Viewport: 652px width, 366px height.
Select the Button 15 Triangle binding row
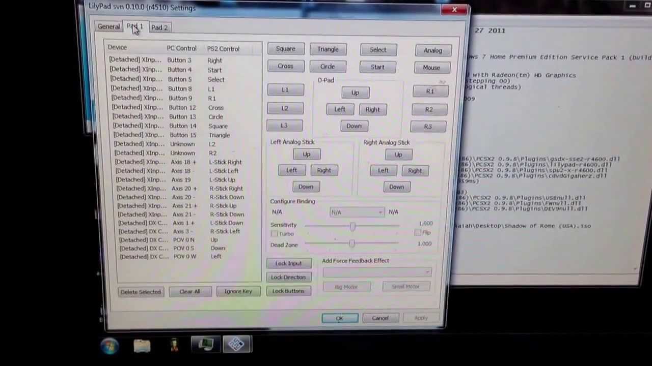[x=185, y=135]
